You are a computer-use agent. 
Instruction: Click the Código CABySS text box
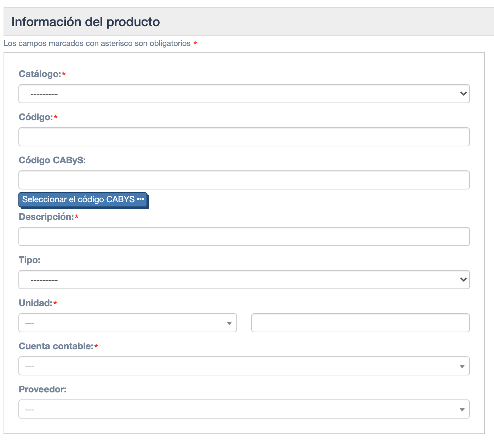coord(244,180)
